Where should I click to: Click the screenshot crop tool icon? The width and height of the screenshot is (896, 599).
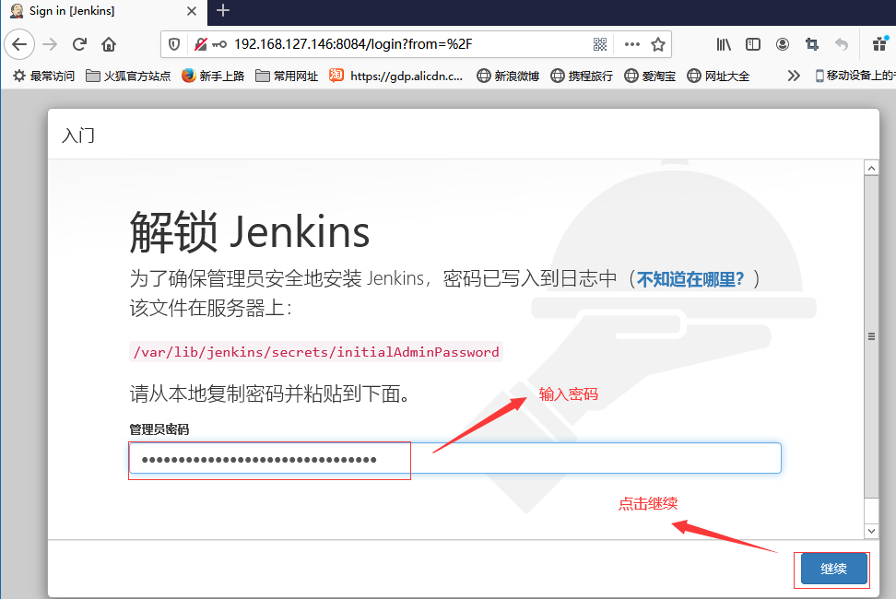pyautogui.click(x=812, y=44)
